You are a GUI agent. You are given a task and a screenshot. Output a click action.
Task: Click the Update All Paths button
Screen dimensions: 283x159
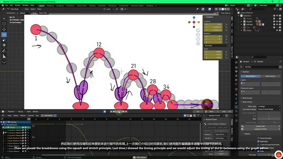point(260,129)
